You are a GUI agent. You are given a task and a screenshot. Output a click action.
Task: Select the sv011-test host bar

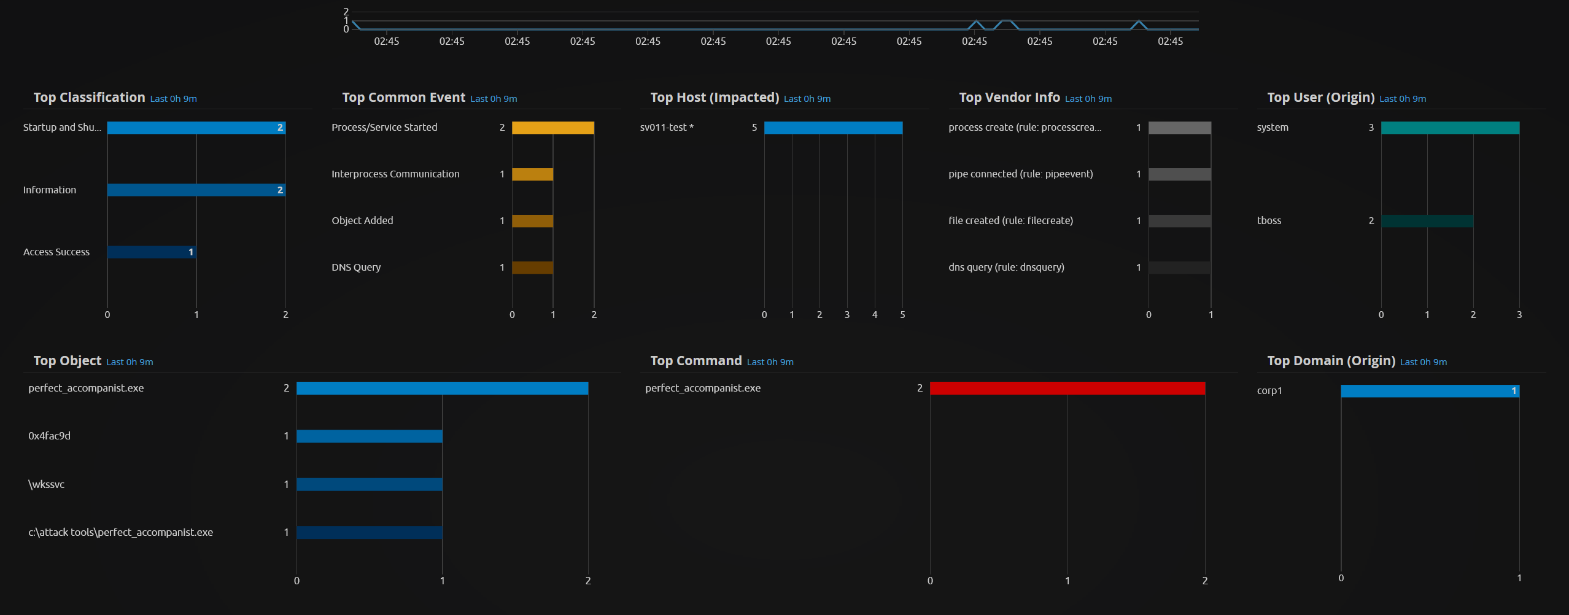click(x=833, y=128)
